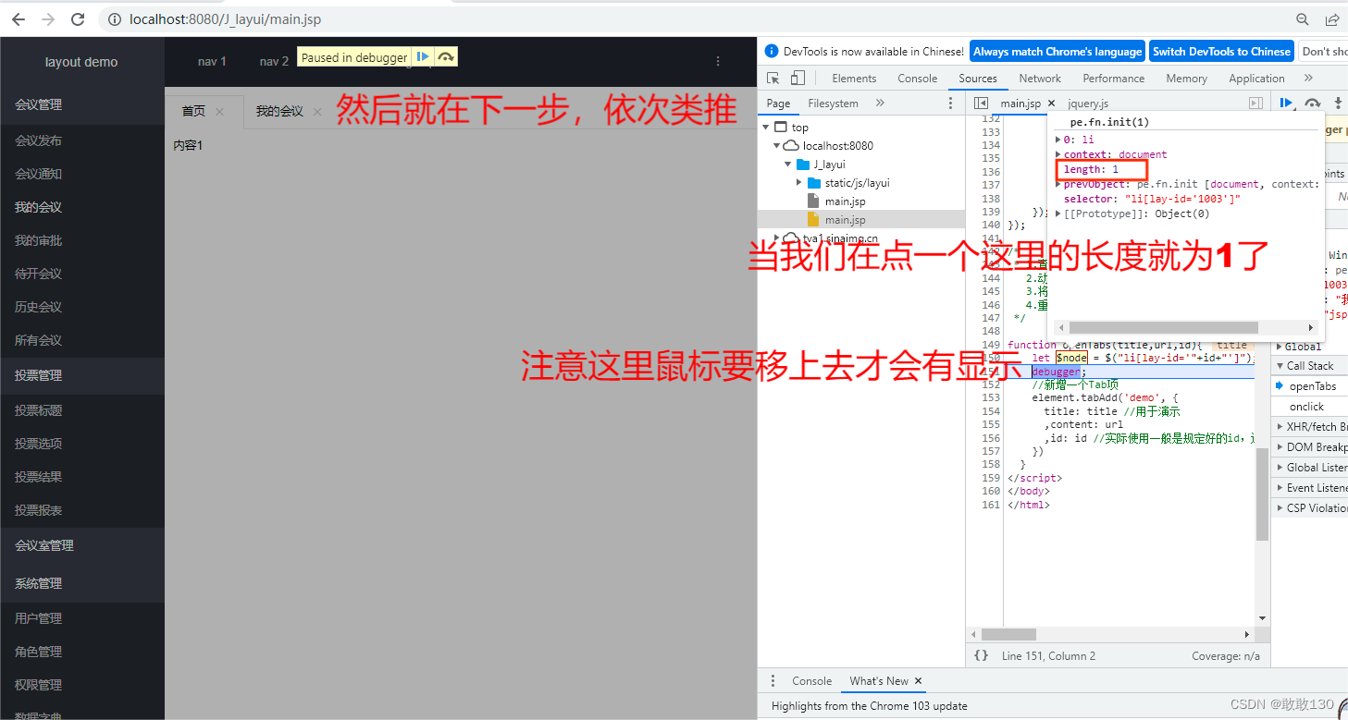Image resolution: width=1348 pixels, height=720 pixels.
Task: Open the Memory panel
Action: [x=1186, y=79]
